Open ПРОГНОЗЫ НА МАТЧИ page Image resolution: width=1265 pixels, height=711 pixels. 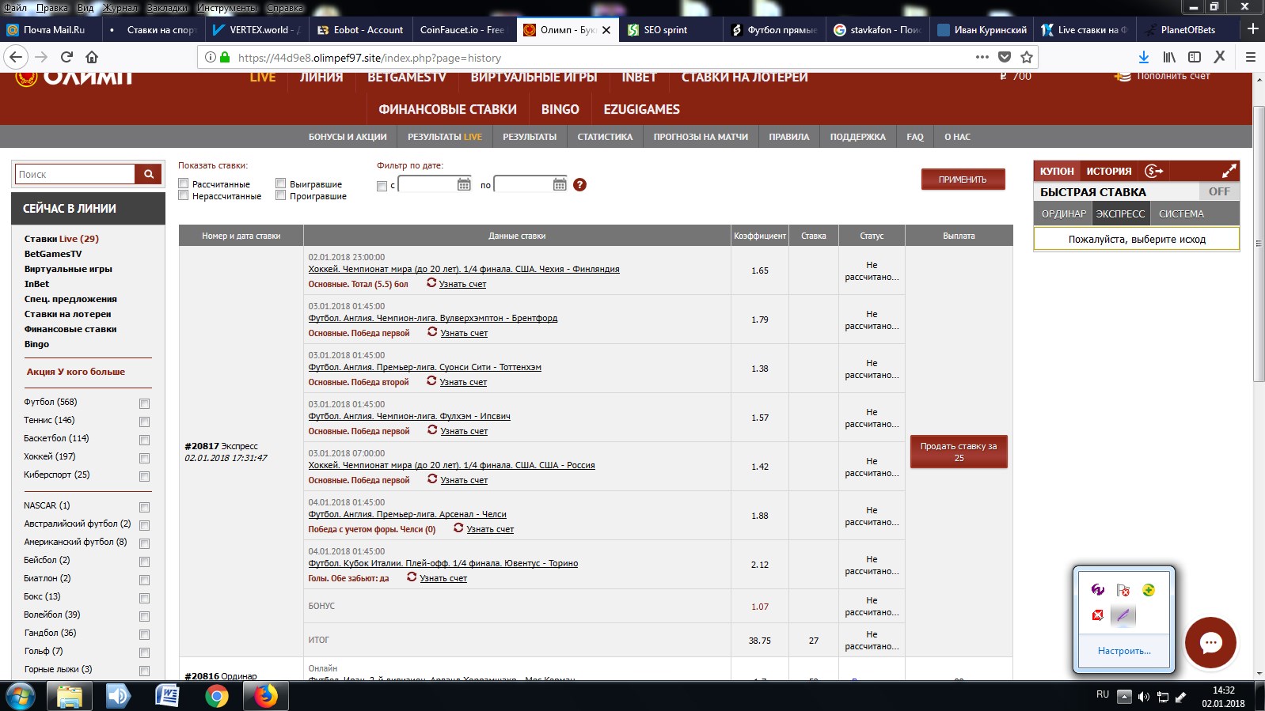coord(701,137)
